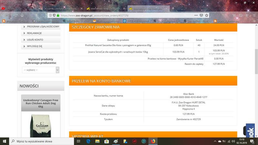Open the Historia menu
258x145 pixels.
(28, 2)
